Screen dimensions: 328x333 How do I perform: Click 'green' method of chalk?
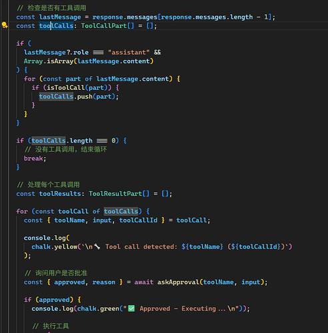click(x=109, y=308)
